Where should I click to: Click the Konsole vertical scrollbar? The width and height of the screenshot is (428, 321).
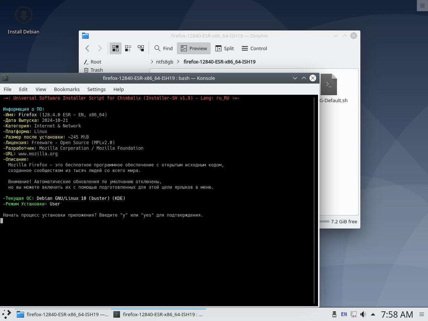pyautogui.click(x=315, y=200)
